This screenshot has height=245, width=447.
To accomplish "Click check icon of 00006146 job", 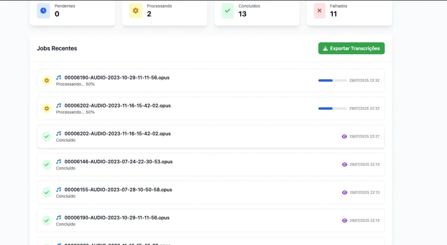I will tap(47, 164).
